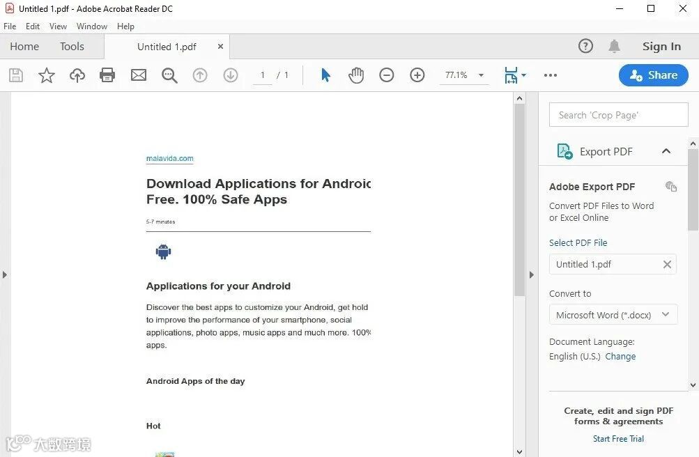The height and width of the screenshot is (457, 699).
Task: Zoom out with minus icon
Action: (x=387, y=75)
